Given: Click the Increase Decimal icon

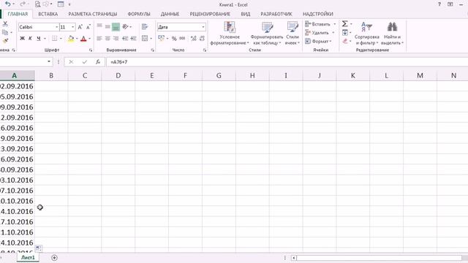Looking at the screenshot, I should tap(193, 39).
